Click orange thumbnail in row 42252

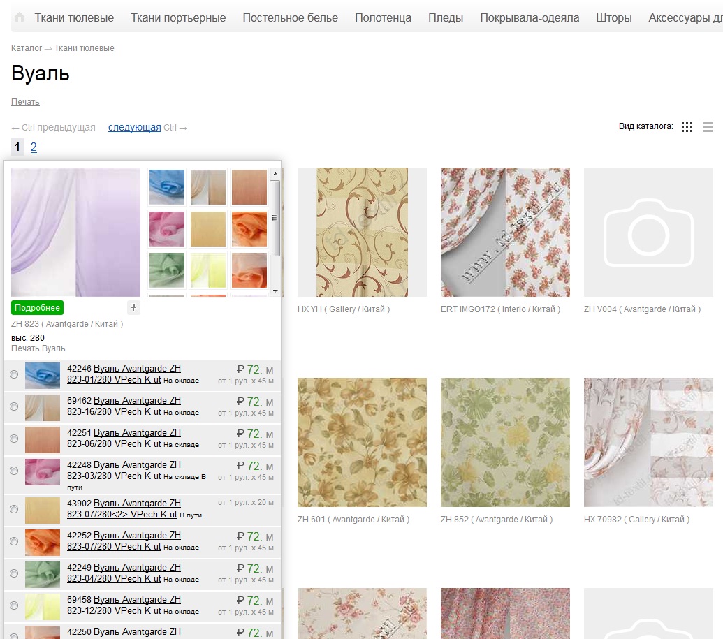pyautogui.click(x=43, y=542)
